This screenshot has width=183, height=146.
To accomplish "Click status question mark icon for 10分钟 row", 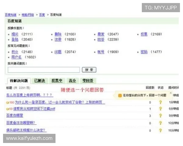I will (160, 123).
